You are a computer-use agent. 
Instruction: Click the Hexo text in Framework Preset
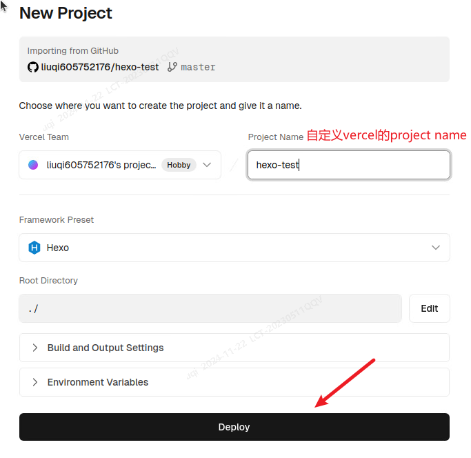click(58, 248)
